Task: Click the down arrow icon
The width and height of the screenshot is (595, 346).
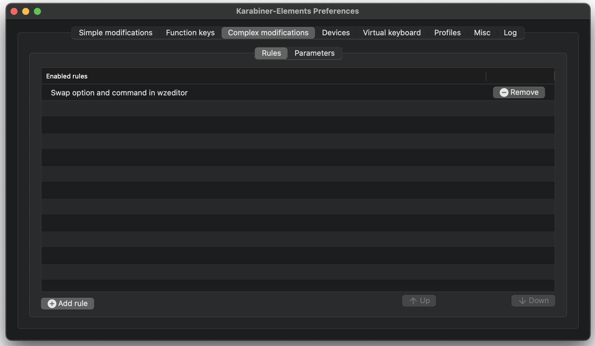Action: pos(522,301)
